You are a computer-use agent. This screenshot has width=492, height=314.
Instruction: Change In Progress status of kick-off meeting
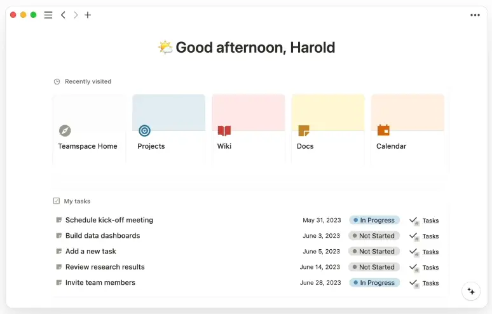point(374,220)
